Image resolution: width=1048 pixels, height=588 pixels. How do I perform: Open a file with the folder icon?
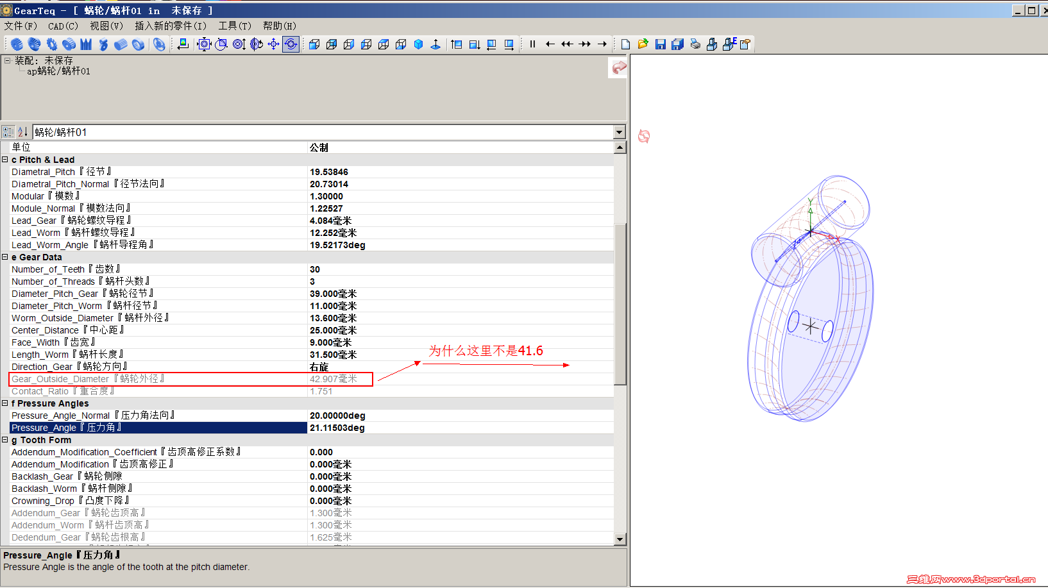[643, 44]
